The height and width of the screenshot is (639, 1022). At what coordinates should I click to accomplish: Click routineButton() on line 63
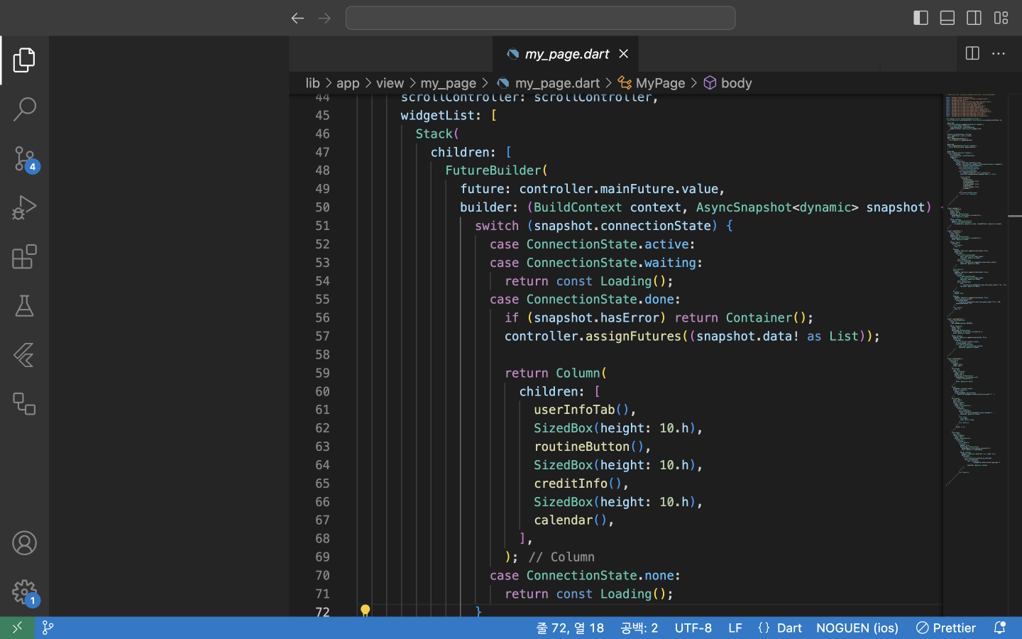click(x=589, y=447)
